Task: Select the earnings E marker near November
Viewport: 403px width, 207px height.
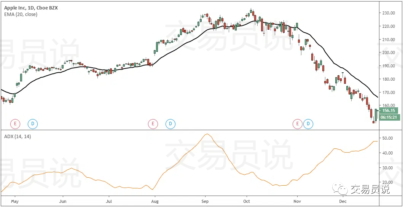Action: click(297, 124)
